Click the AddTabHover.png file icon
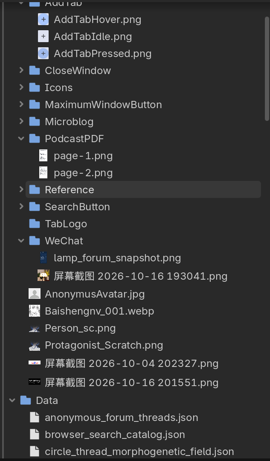 pos(44,20)
